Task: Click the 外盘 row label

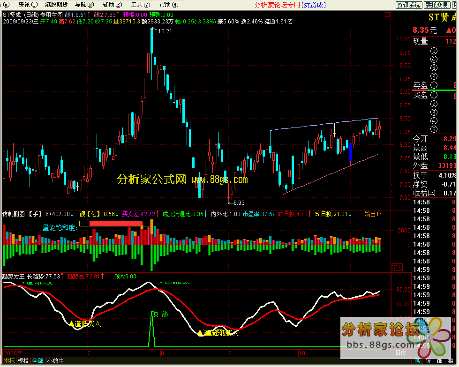Action: (x=421, y=165)
